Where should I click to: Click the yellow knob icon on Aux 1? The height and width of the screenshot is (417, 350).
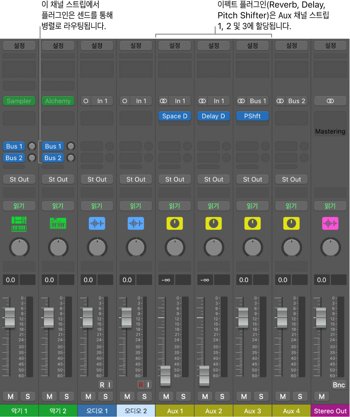(x=175, y=223)
